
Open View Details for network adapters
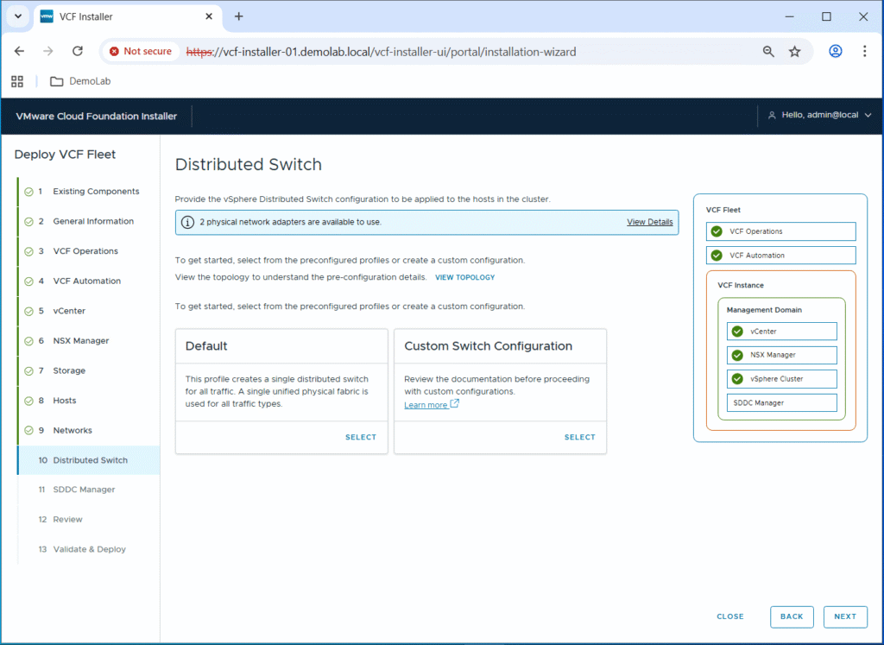pyautogui.click(x=649, y=222)
